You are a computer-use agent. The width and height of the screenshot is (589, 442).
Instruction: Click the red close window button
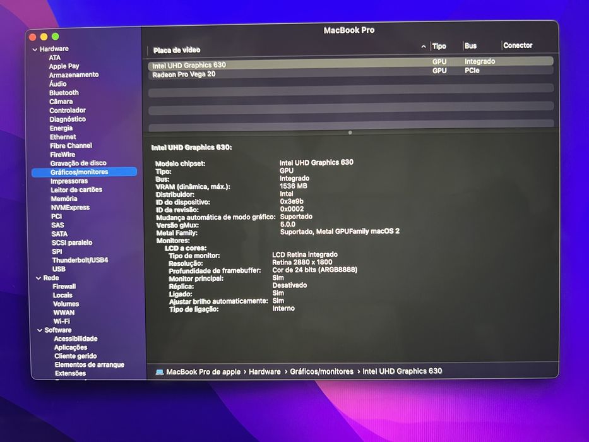point(33,37)
